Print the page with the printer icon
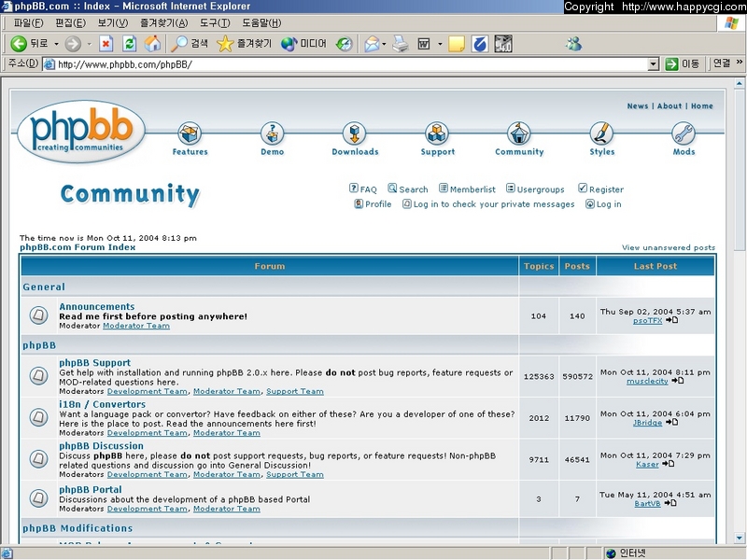 pos(401,44)
